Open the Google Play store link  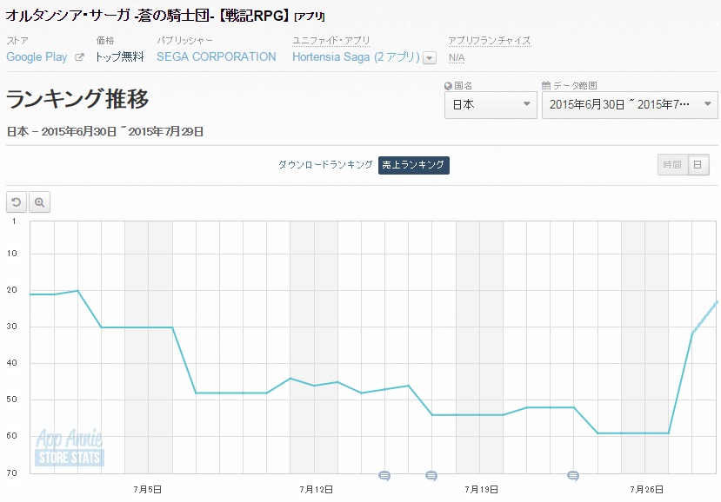(x=37, y=57)
